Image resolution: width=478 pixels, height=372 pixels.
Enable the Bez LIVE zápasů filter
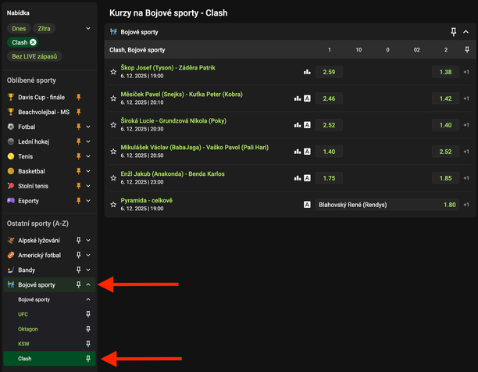34,56
